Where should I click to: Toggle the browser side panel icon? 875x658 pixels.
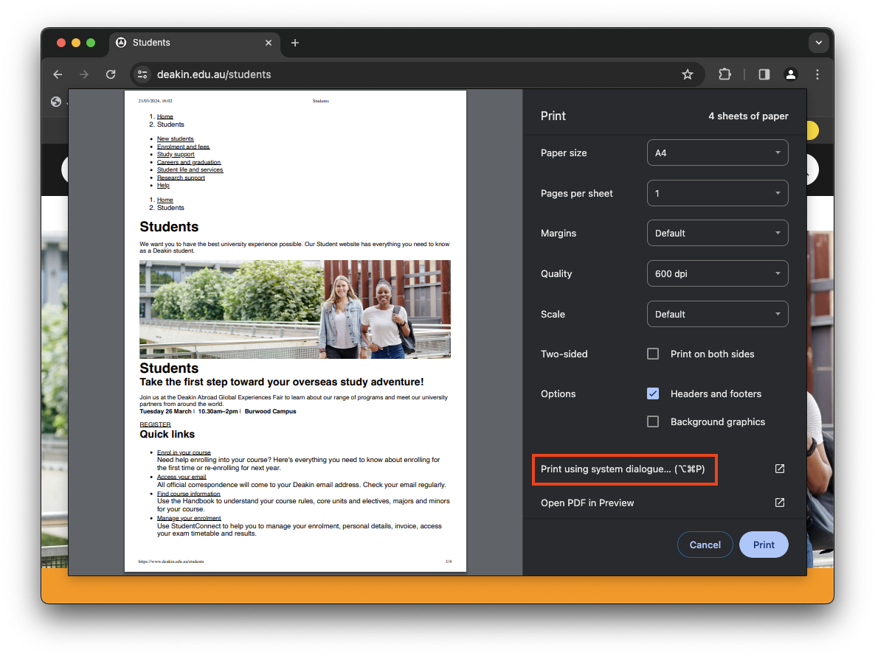pos(764,74)
